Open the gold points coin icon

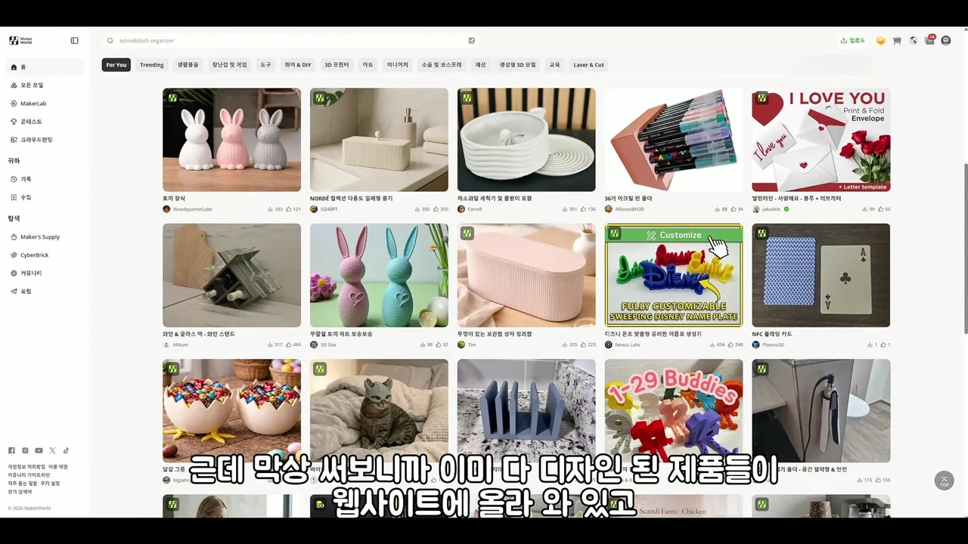[880, 41]
